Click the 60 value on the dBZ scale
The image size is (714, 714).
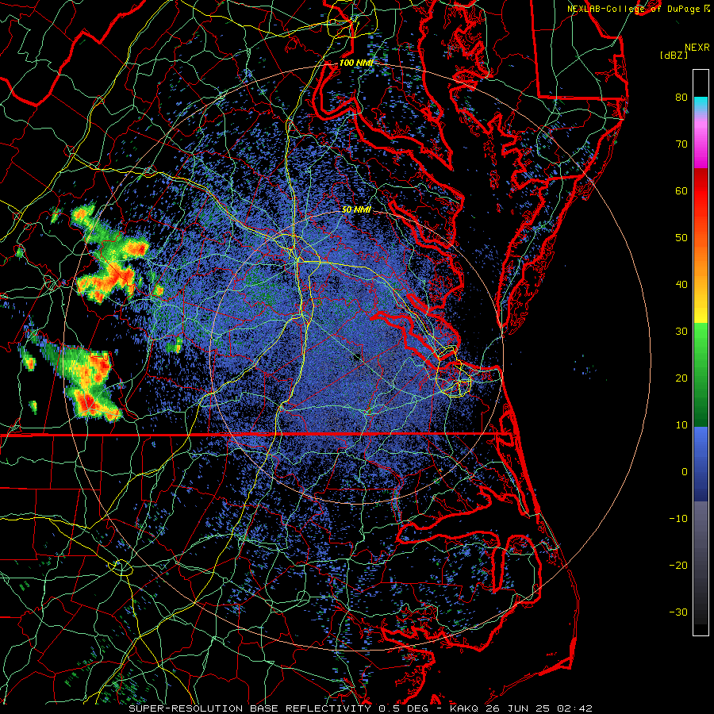coord(681,190)
